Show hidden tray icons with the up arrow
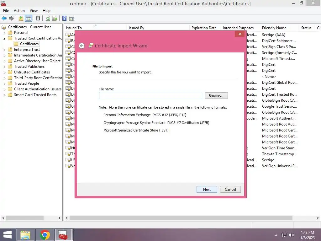Viewport: 321px width, 241px height. pyautogui.click(x=276, y=235)
